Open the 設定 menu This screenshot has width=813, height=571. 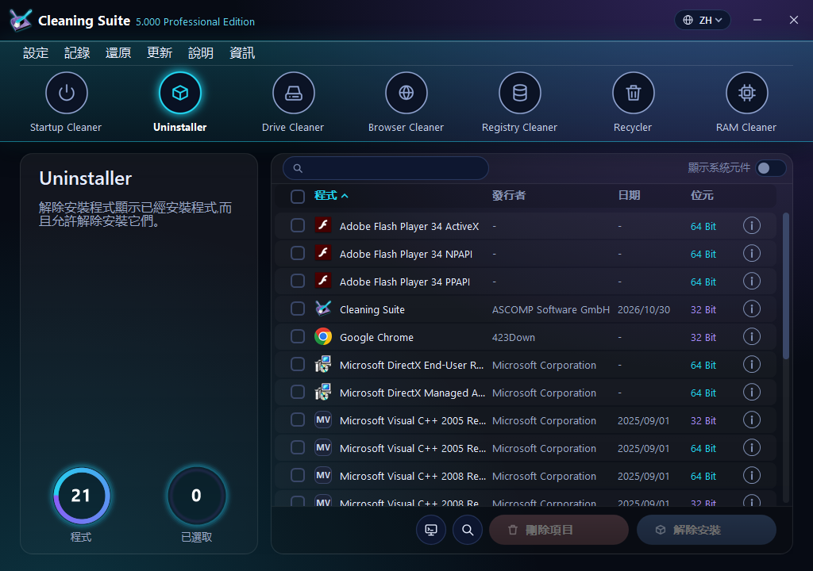[x=36, y=53]
